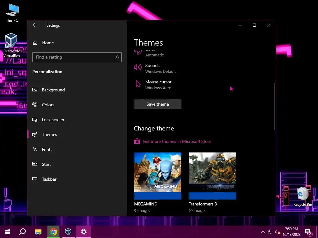The image size is (318, 238).
Task: Click the Microsoft Store bag icon
Action: tap(137, 141)
